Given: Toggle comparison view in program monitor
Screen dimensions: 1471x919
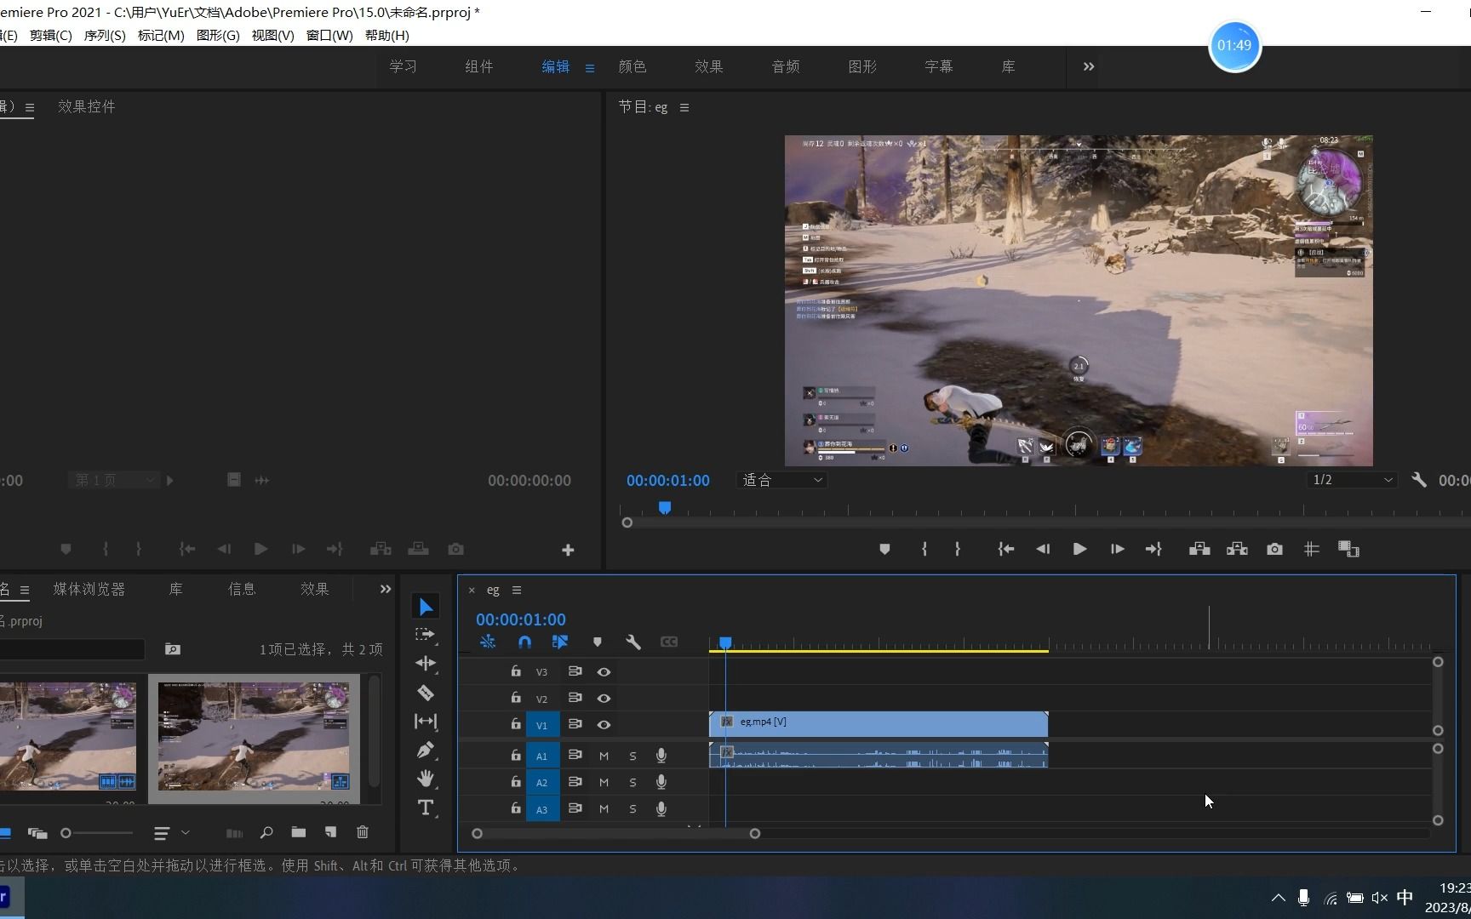Looking at the screenshot, I should pos(1348,550).
